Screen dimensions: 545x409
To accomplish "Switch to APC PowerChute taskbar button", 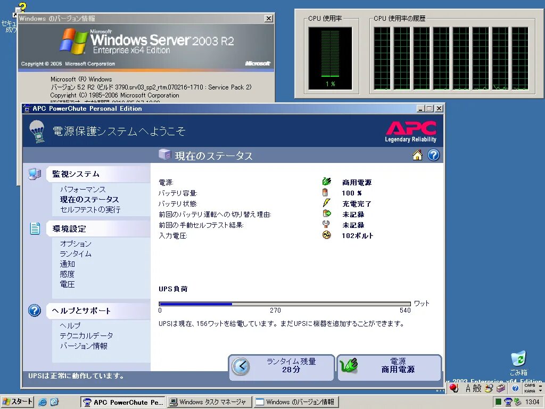I will tap(123, 402).
